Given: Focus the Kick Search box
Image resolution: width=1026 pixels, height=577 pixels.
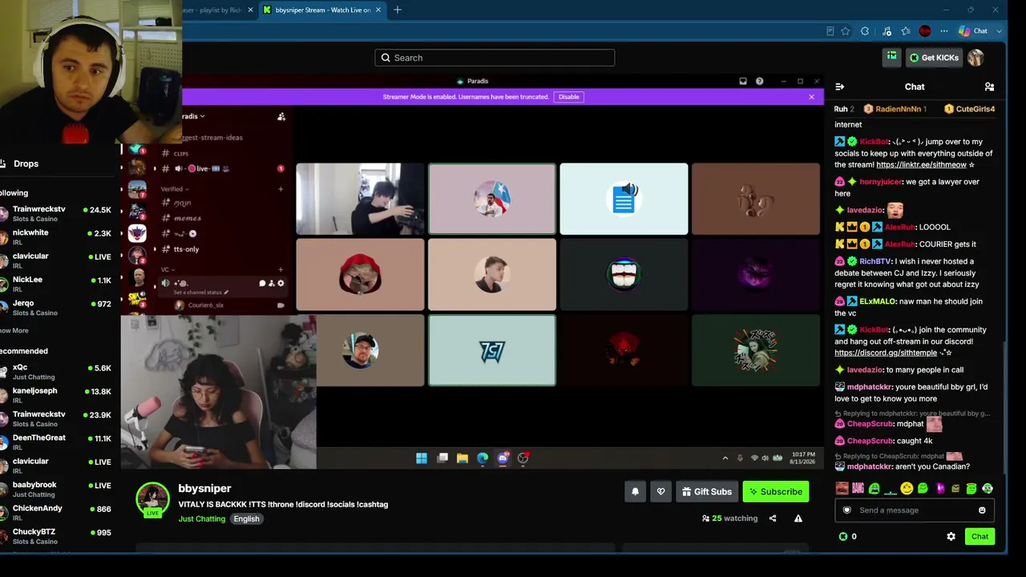Looking at the screenshot, I should point(495,58).
